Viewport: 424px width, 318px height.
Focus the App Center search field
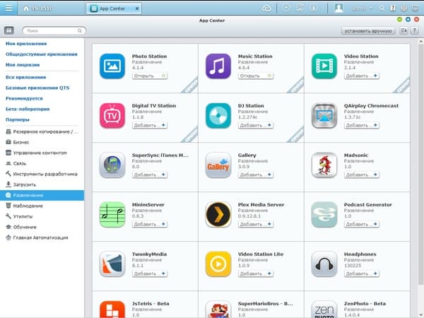point(54,30)
